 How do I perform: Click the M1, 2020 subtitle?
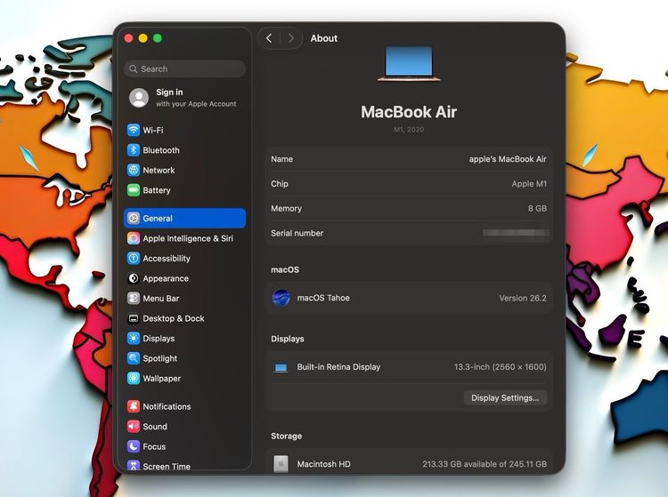click(x=409, y=130)
